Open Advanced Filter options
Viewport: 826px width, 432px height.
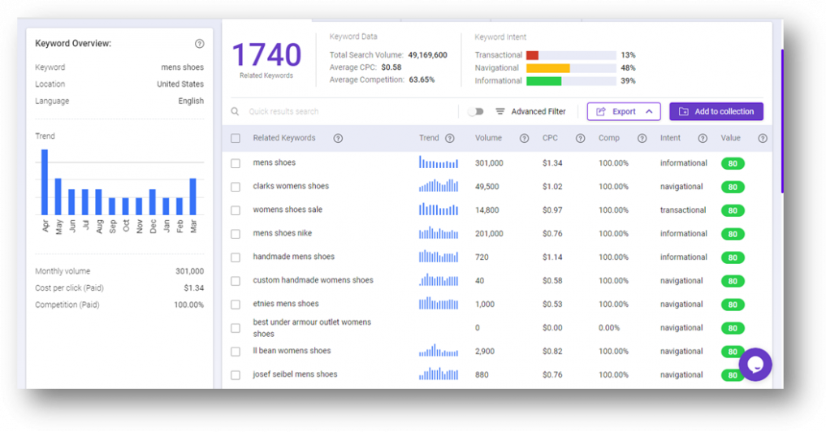tap(538, 112)
